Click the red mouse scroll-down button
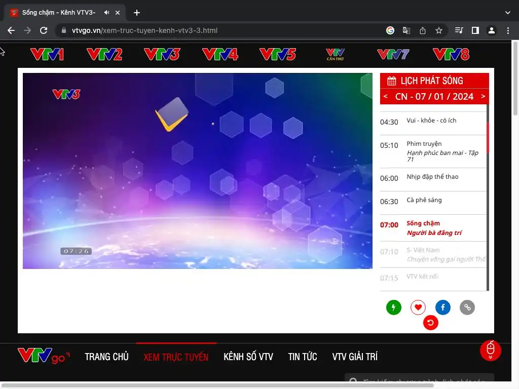Viewport: 519px width, 389px height. tap(491, 351)
